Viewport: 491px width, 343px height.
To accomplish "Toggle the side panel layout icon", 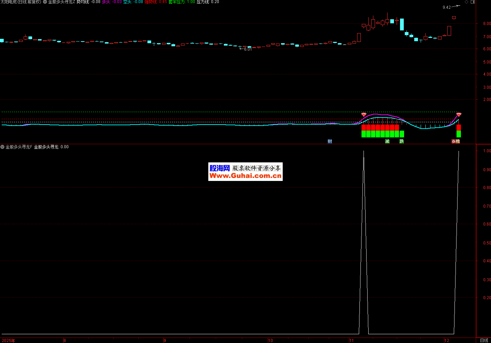I will 473,2.
